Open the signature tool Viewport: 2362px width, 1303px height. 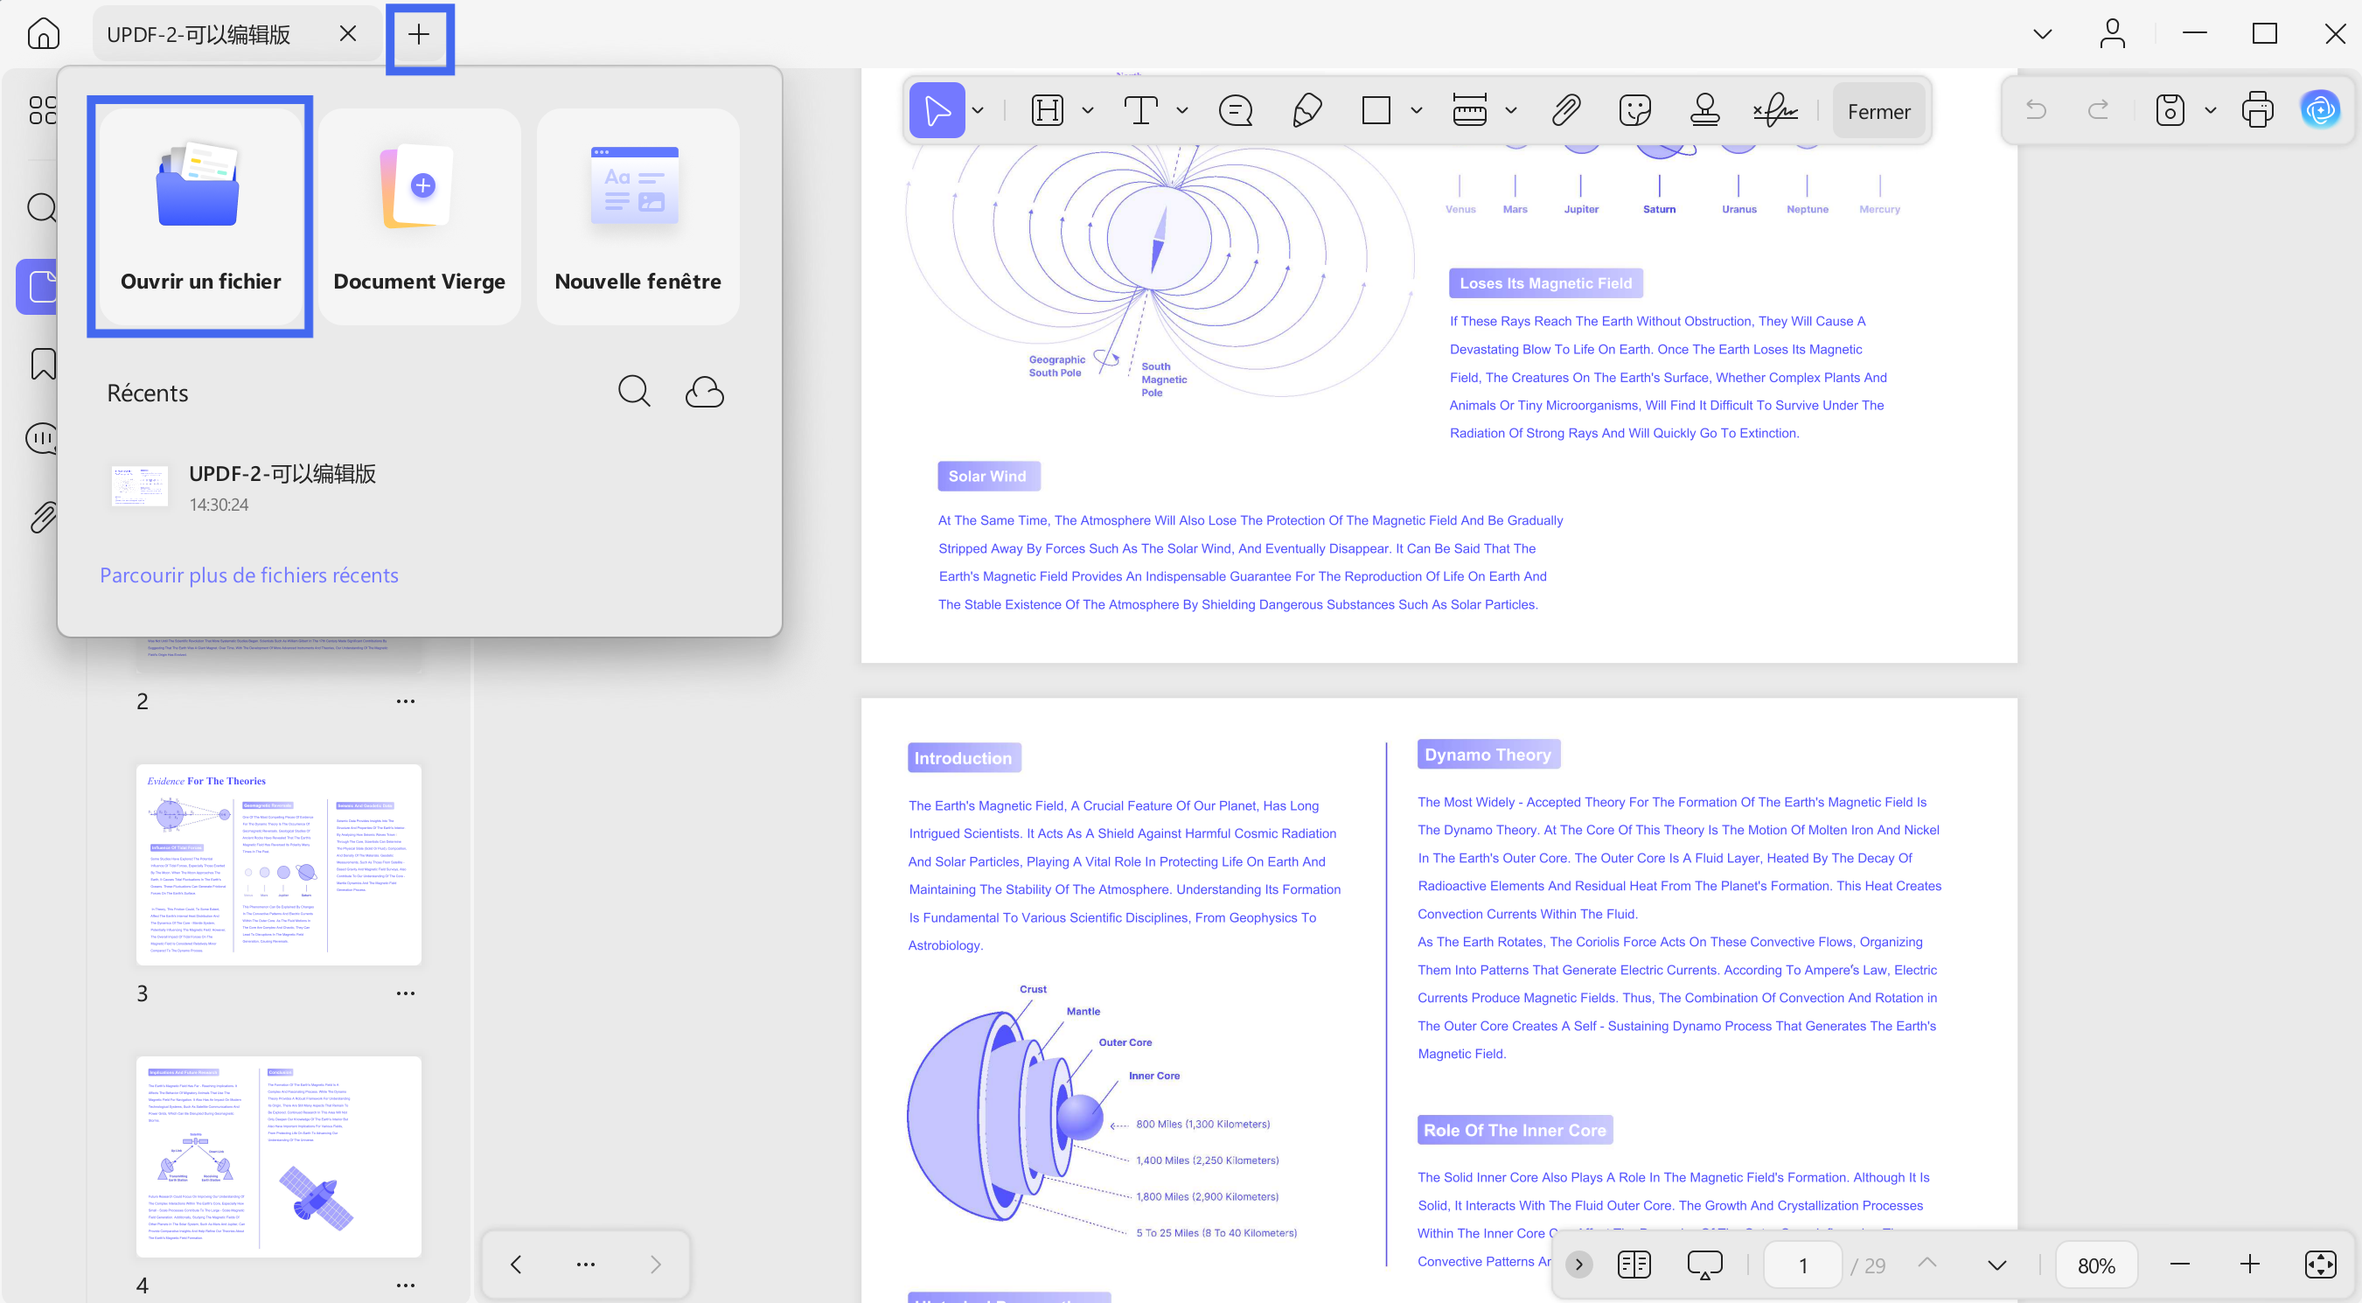point(1775,111)
